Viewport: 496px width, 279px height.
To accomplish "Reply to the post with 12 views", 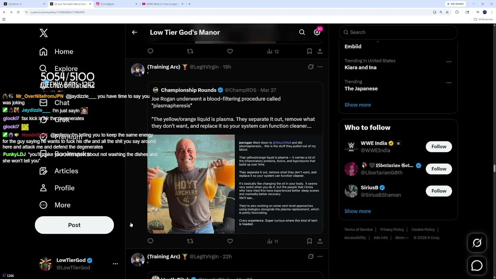I will tap(150, 51).
